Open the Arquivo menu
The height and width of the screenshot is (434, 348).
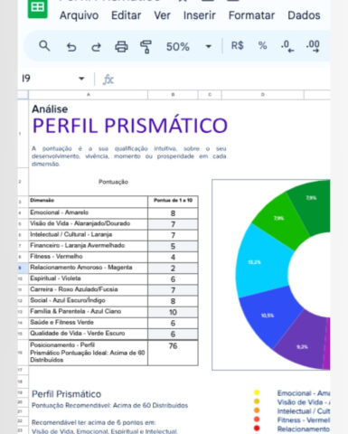point(79,15)
